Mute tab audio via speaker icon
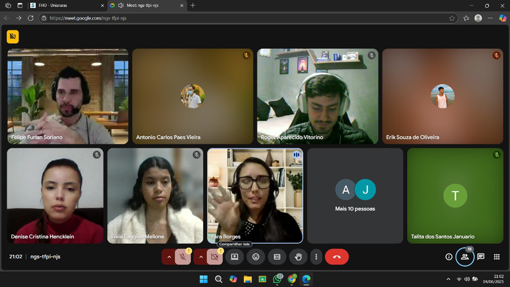 click(x=121, y=5)
